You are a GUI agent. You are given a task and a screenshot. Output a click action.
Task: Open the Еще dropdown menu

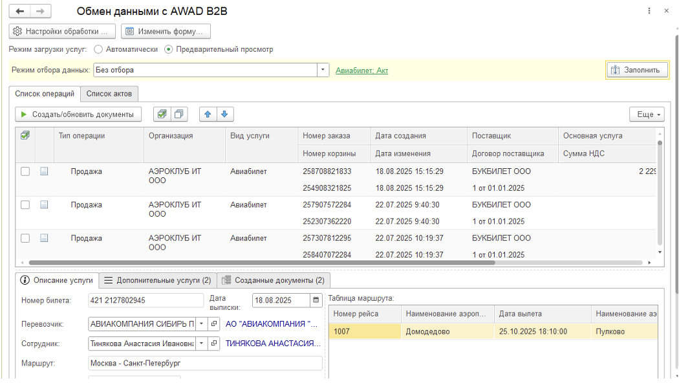(647, 115)
